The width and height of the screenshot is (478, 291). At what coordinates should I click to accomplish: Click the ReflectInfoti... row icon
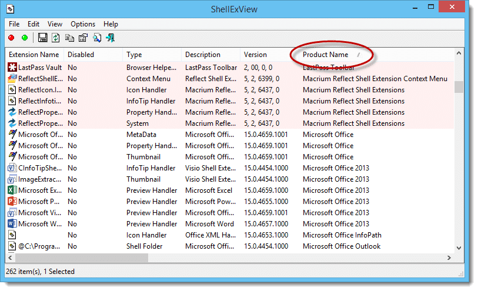point(12,101)
